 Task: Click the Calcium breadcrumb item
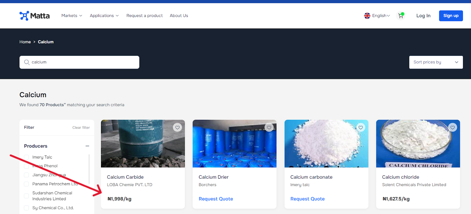46,42
